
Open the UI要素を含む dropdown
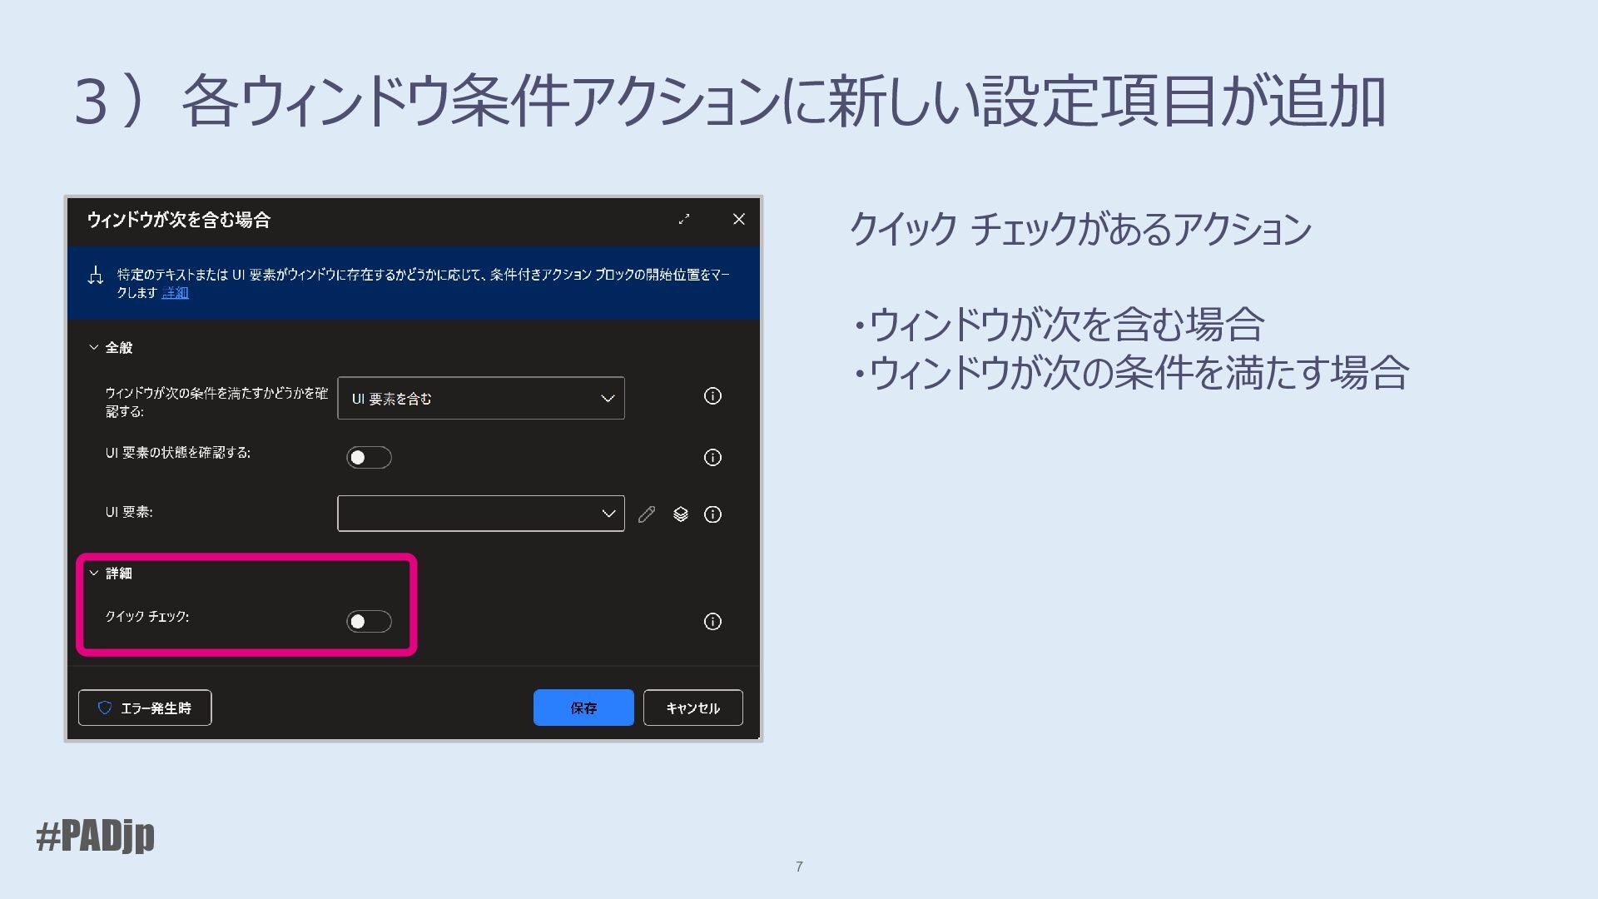tap(481, 399)
